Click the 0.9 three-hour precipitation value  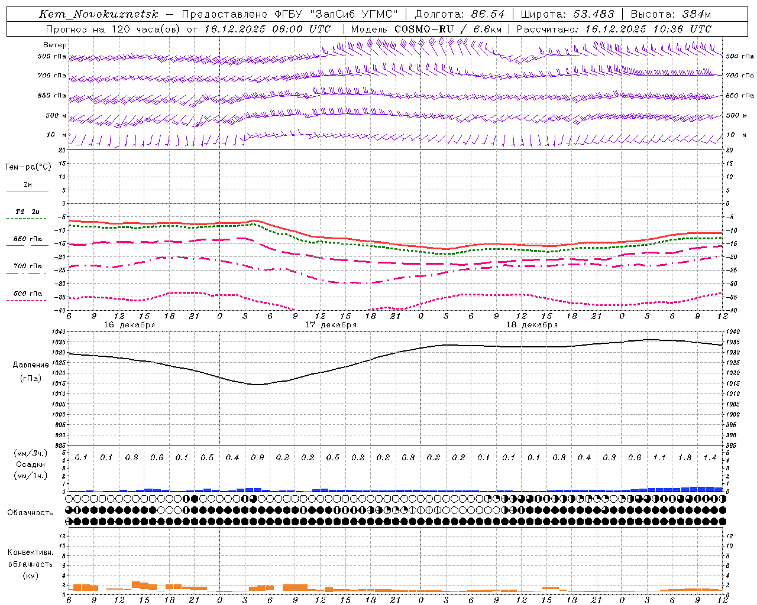tap(257, 458)
